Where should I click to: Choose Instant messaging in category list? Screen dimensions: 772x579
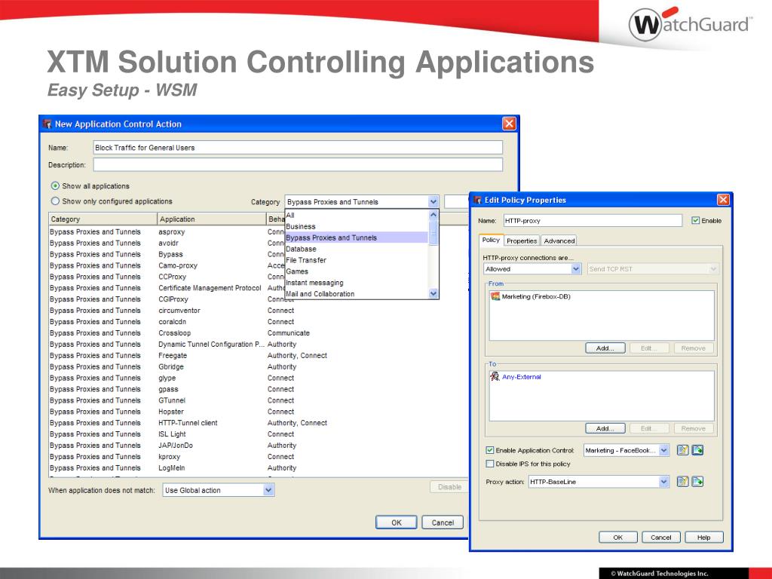tap(357, 283)
